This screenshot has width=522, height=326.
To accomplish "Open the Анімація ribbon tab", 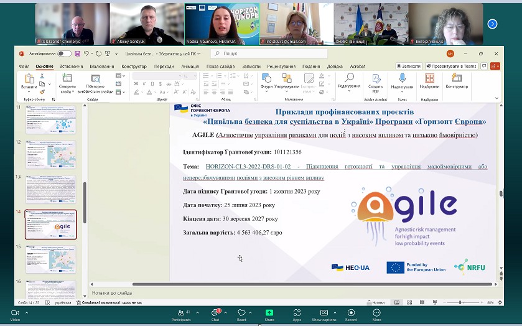I will pos(190,67).
